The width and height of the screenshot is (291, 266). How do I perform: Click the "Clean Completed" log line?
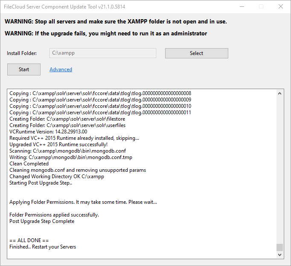29,164
